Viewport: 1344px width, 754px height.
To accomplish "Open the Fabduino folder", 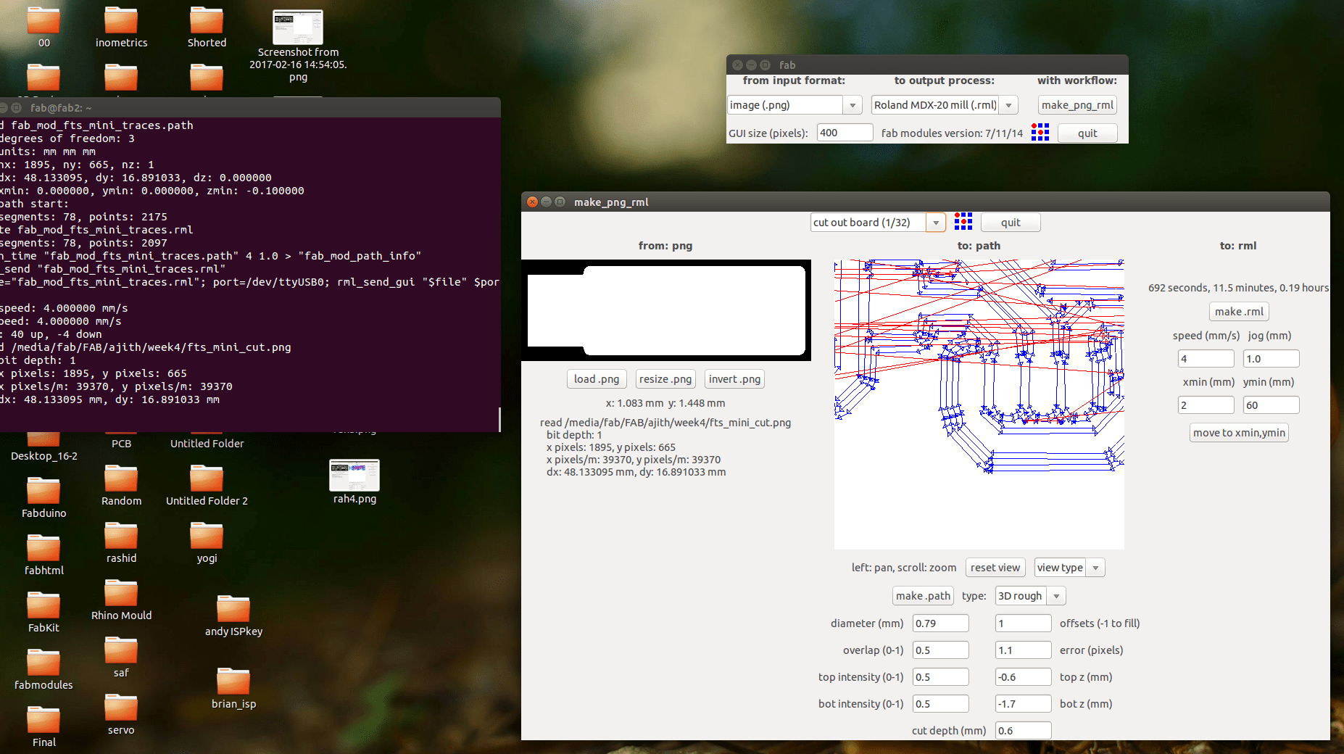I will tap(43, 497).
